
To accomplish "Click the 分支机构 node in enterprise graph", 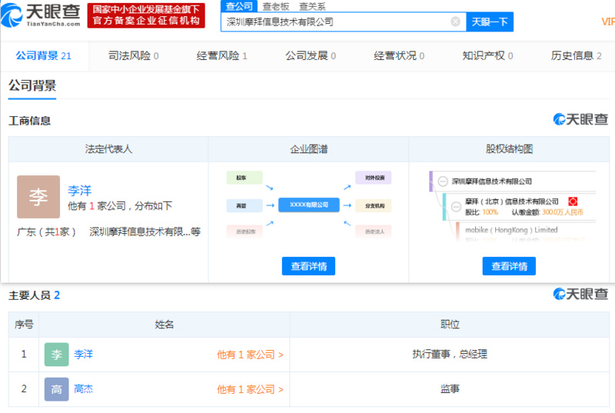I will (x=374, y=205).
